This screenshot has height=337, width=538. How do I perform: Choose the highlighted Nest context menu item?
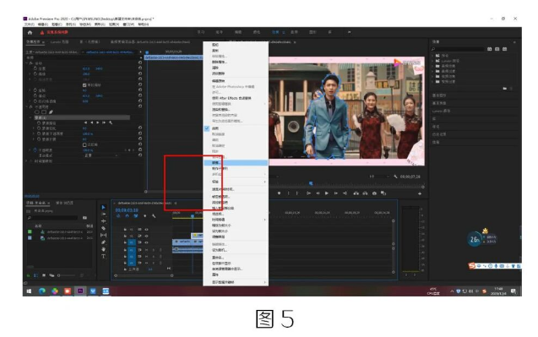pyautogui.click(x=236, y=163)
